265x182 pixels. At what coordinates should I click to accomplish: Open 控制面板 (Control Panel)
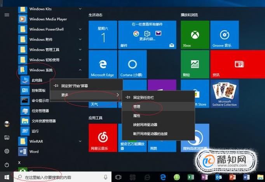(x=51, y=90)
